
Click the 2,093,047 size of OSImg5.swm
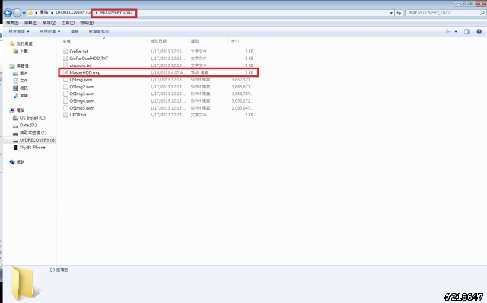(x=243, y=108)
